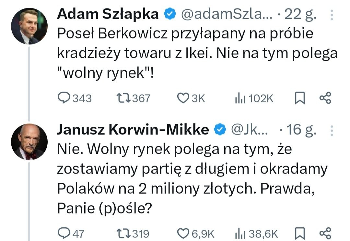Viewport: 350px width, 241px height.
Task: Click the verified badge next to Adam Szłapka
Action: [x=169, y=14]
